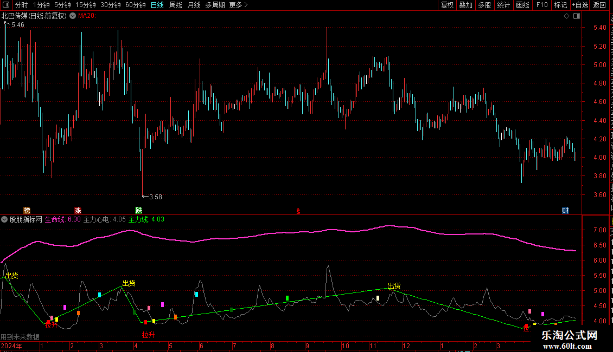Click the layout panel icon left of 分时
The height and width of the screenshot is (352, 613).
click(6, 5)
